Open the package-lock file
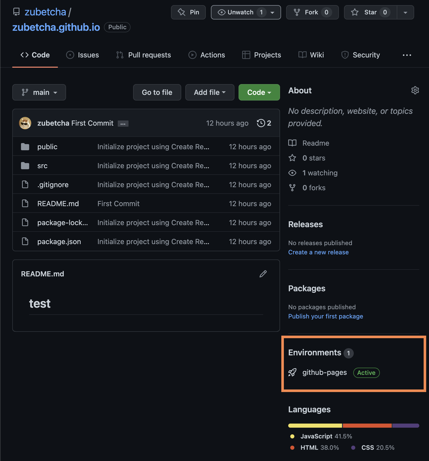This screenshot has height=461, width=429. coord(62,223)
